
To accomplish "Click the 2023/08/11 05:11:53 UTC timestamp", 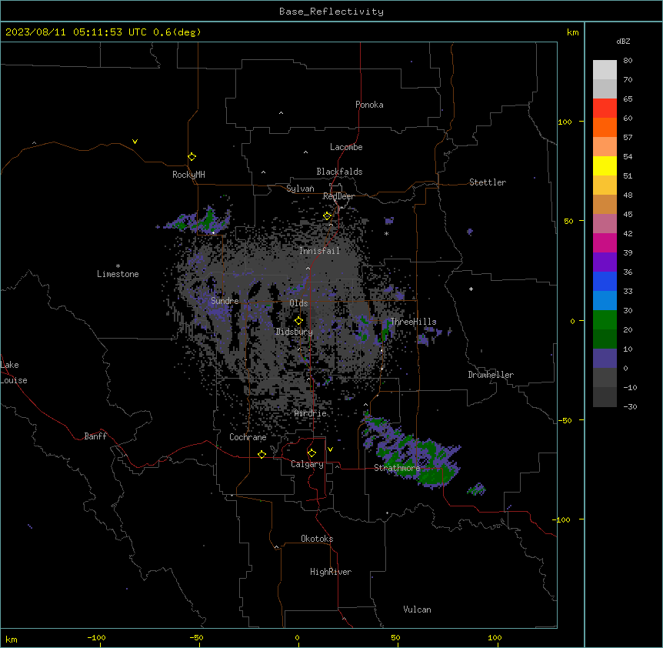I will pyautogui.click(x=75, y=32).
